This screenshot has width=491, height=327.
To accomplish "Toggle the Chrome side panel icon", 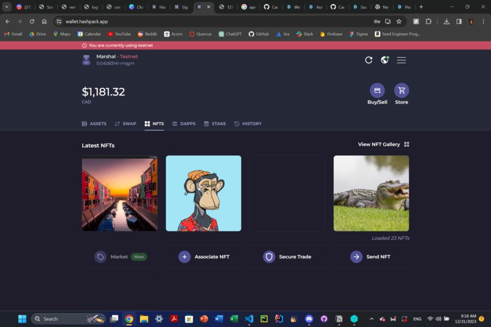I will click(459, 21).
